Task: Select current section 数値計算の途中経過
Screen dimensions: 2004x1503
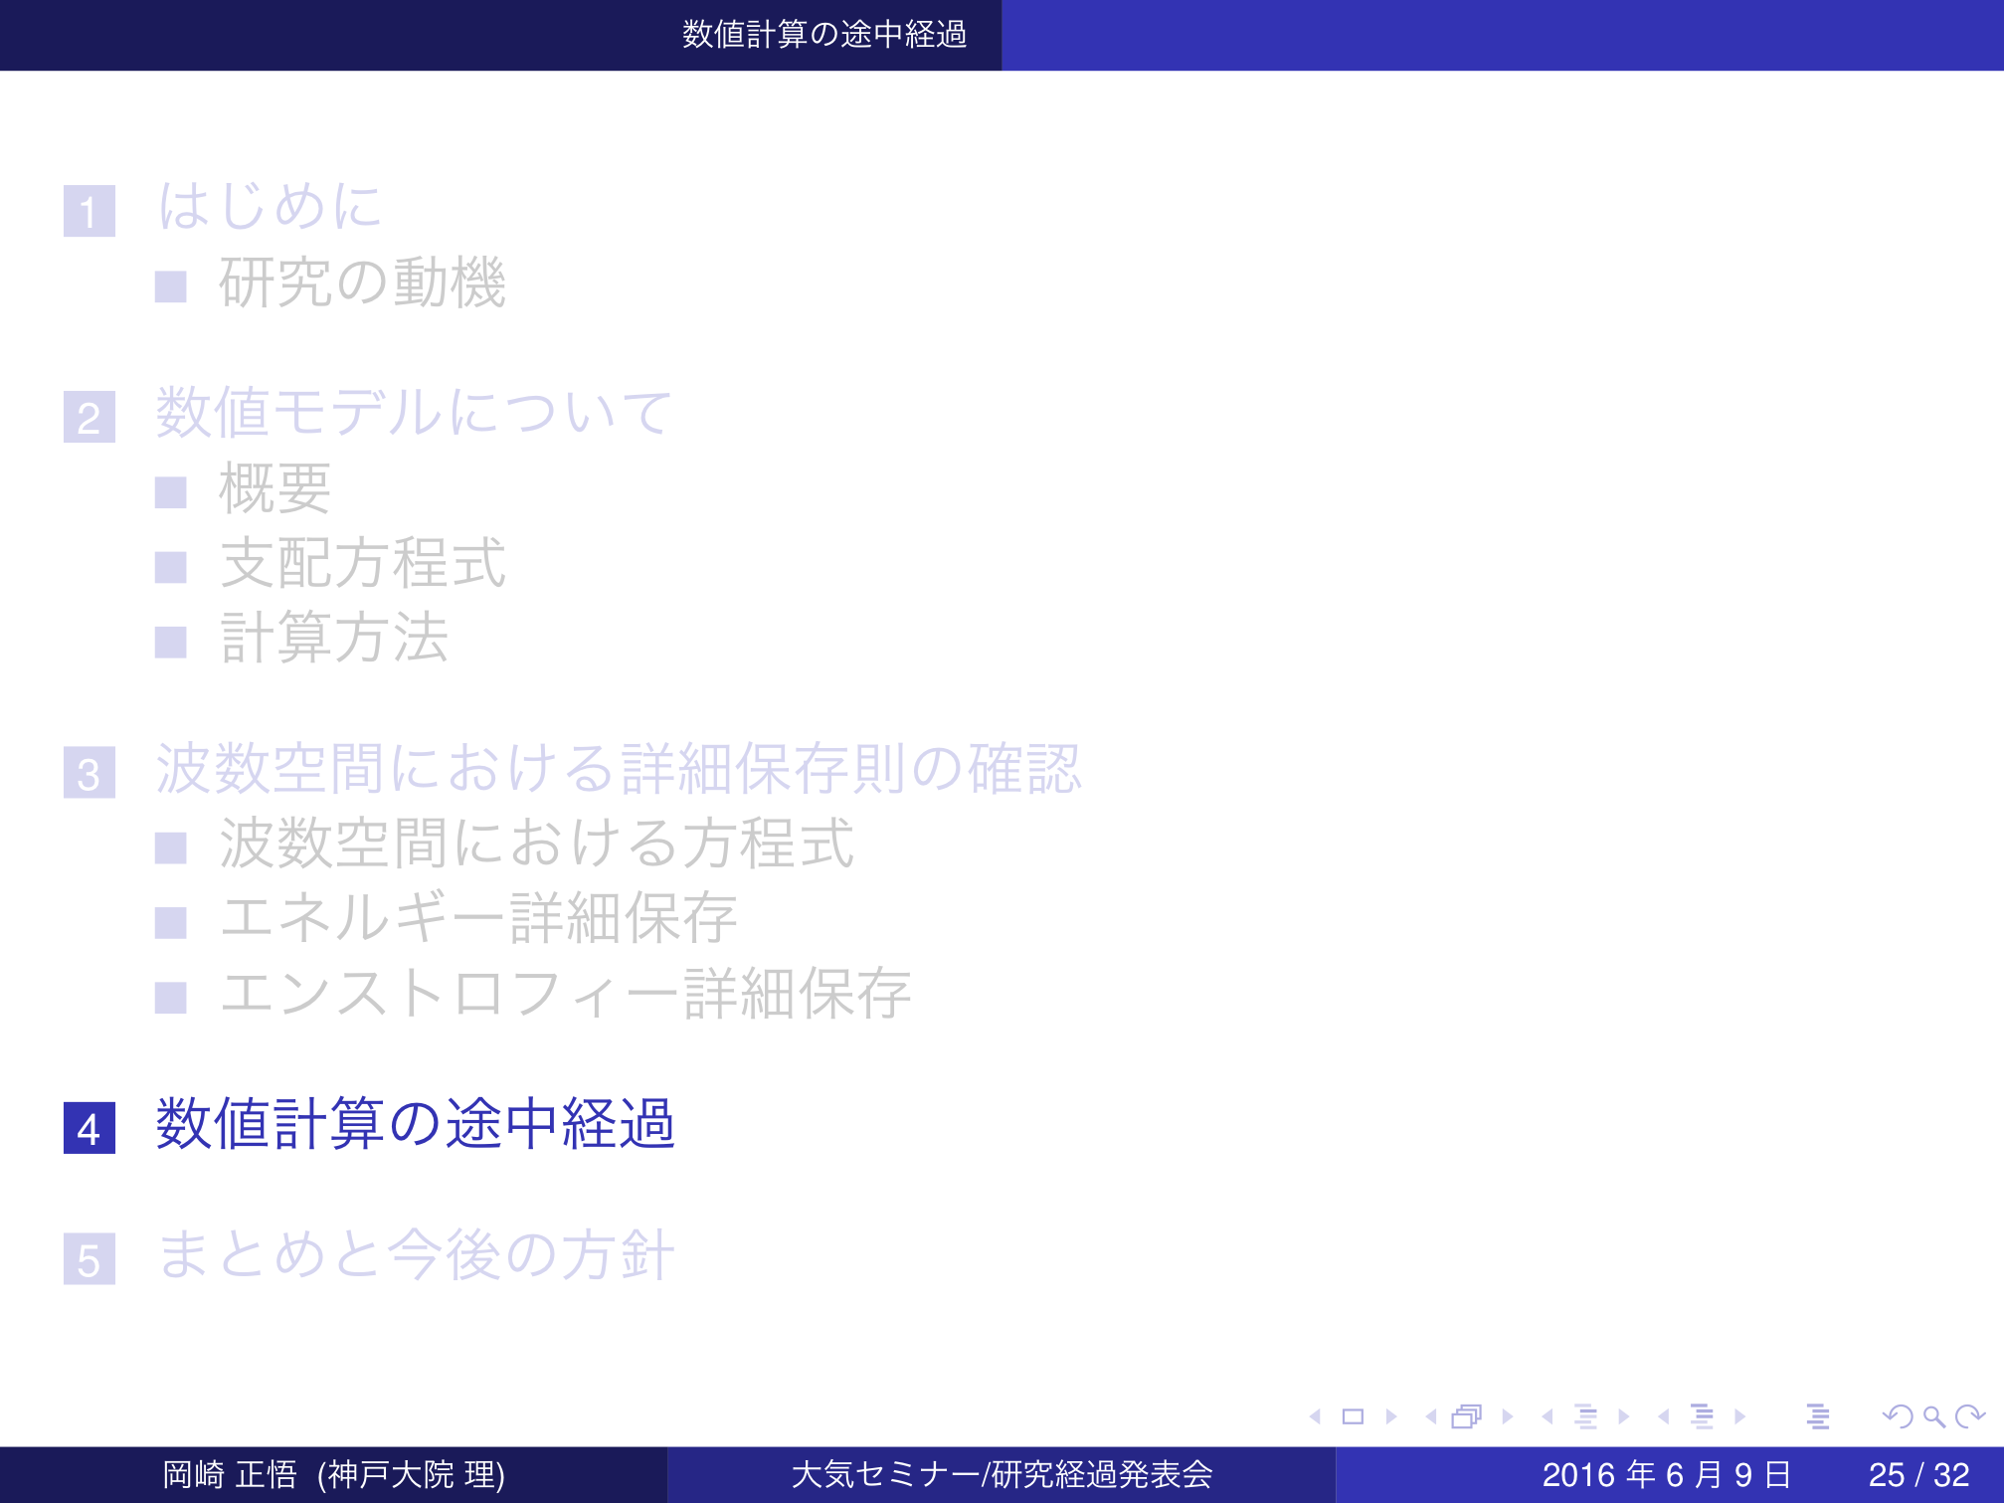Action: (x=416, y=1125)
